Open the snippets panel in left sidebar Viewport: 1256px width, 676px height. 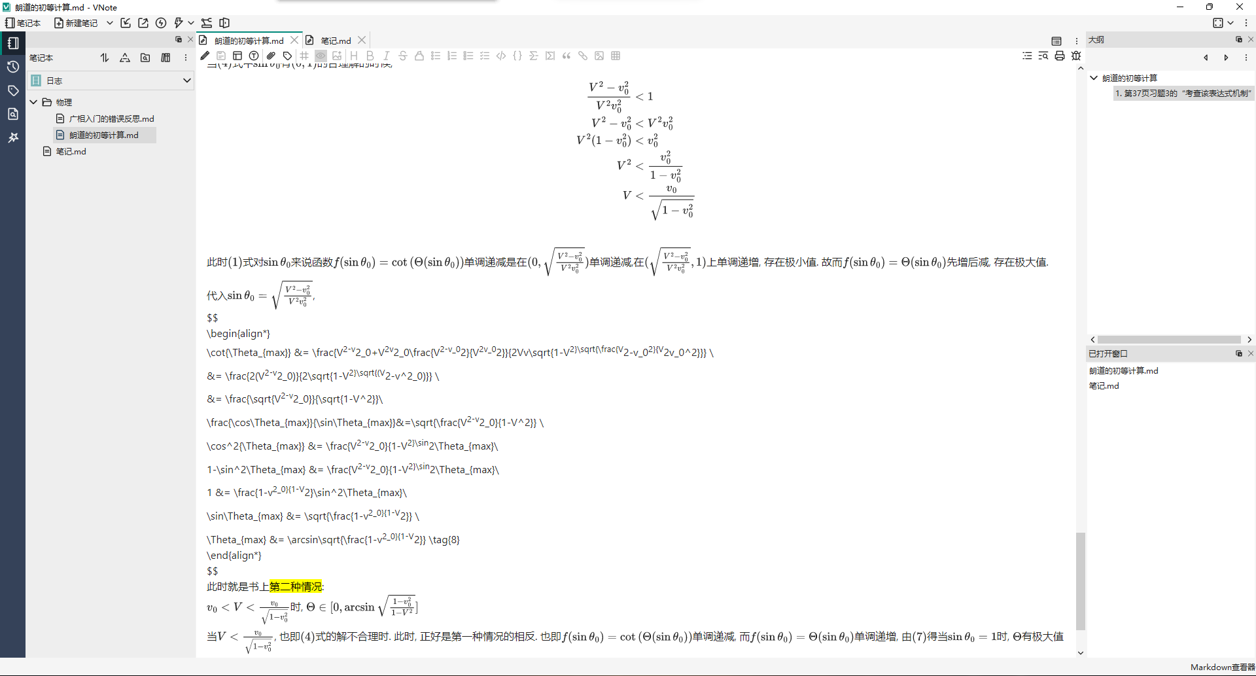coord(13,137)
